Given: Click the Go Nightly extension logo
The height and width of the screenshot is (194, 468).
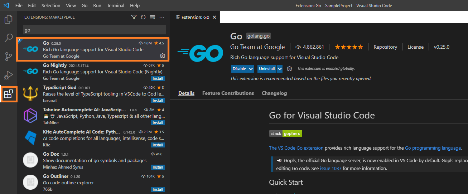Looking at the screenshot, I should [30, 72].
